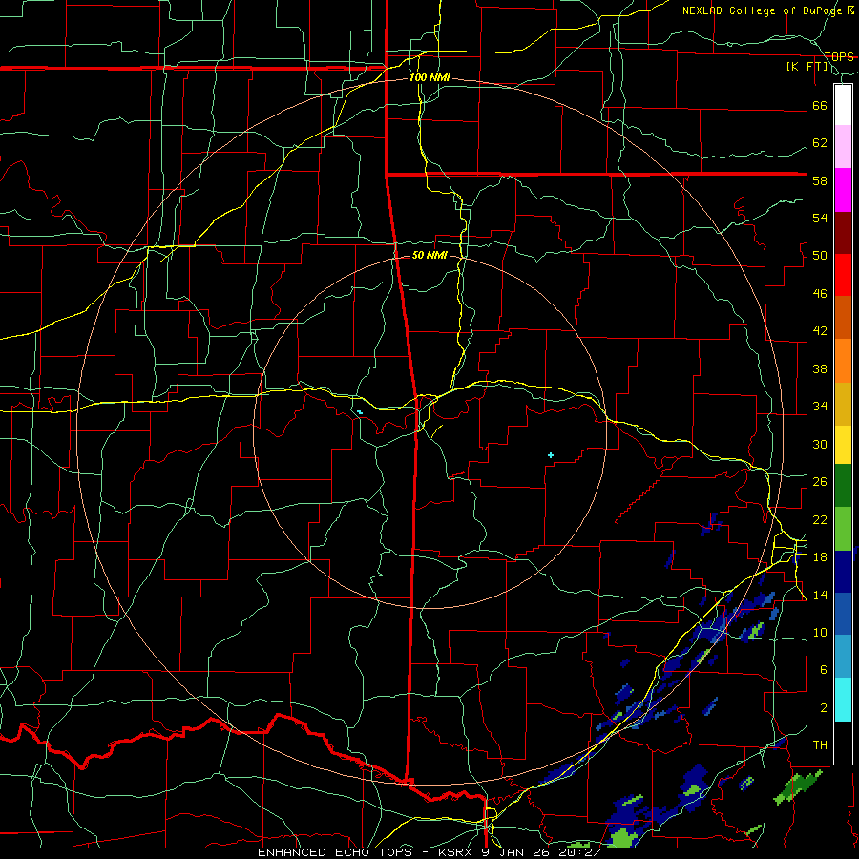Click the magenta legend swatch
Screen dimensions: 859x859
tap(843, 190)
